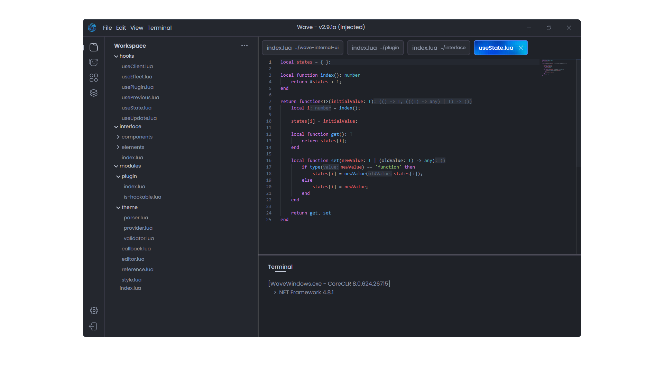Open useEffect.lua in workspace tree
Image resolution: width=664 pixels, height=373 pixels.
pos(137,77)
